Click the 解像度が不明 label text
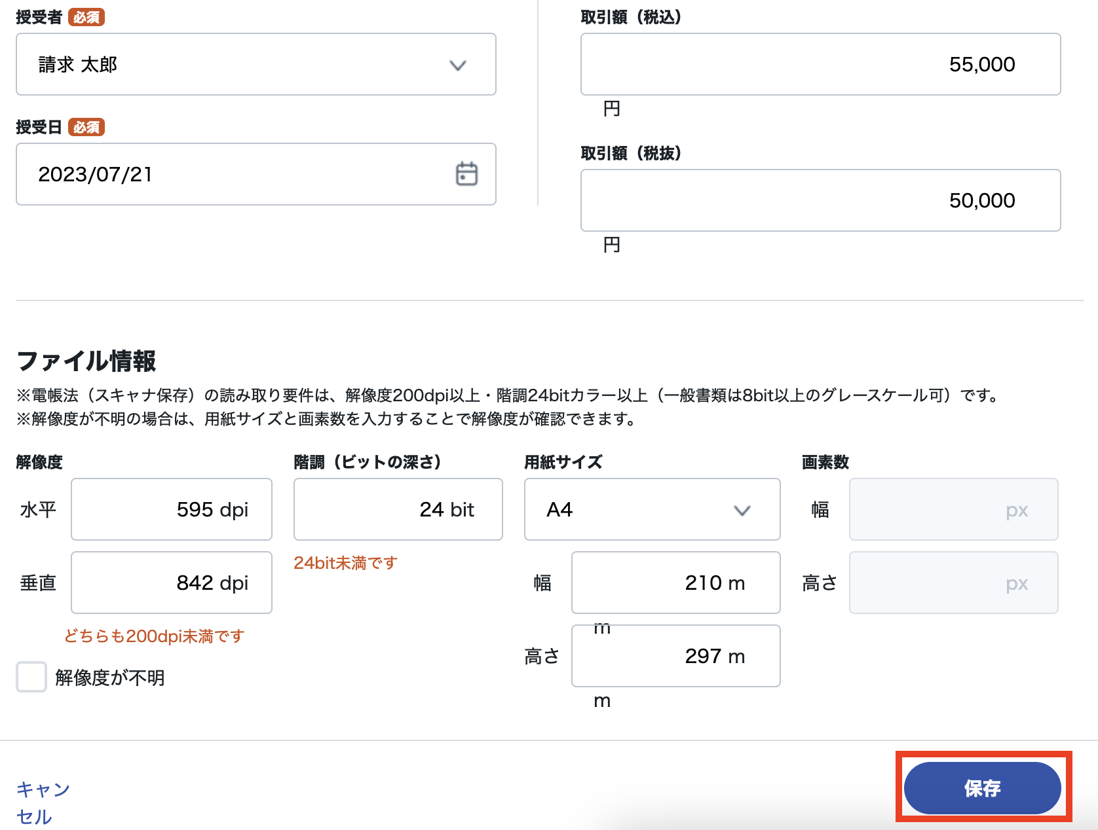 110,677
